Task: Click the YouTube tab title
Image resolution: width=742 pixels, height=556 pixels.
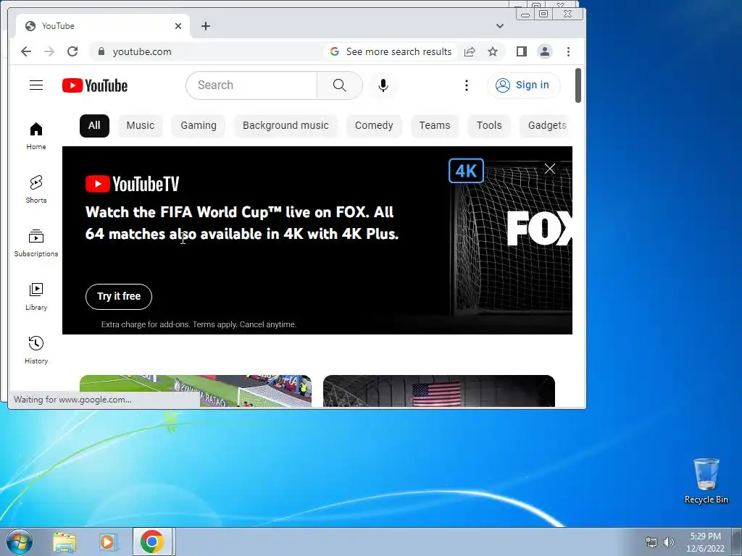Action: (x=58, y=26)
